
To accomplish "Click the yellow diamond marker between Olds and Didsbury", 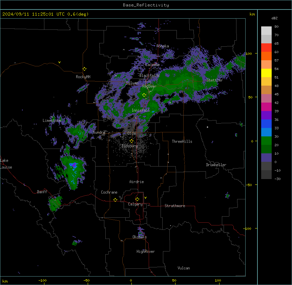I will 131,141.
